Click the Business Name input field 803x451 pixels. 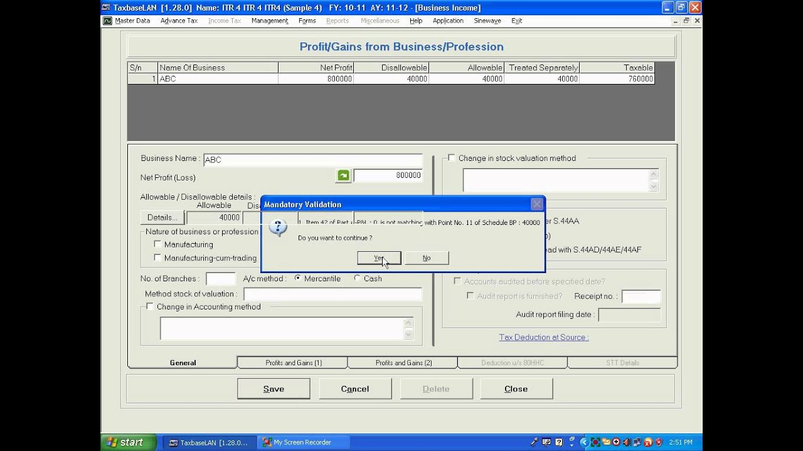[x=313, y=160]
